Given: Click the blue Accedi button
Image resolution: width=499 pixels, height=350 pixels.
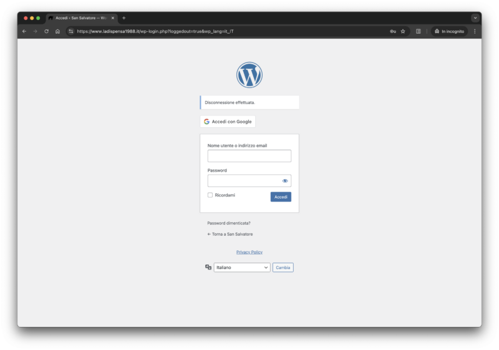Looking at the screenshot, I should pos(281,197).
